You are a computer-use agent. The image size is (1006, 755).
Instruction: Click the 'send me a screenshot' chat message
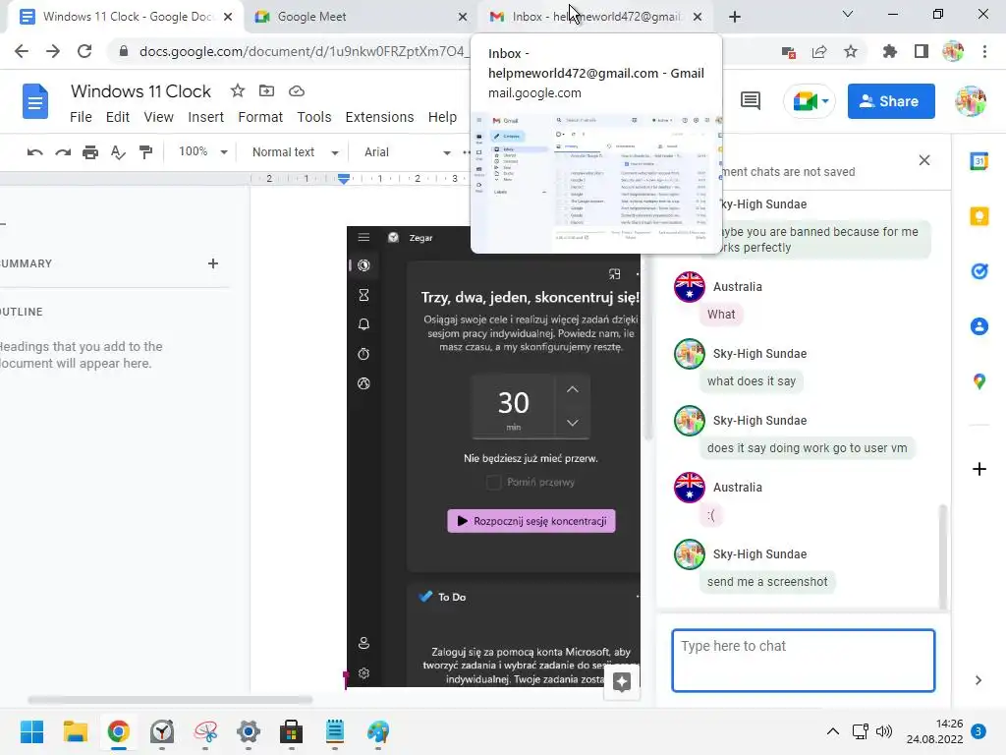click(767, 582)
